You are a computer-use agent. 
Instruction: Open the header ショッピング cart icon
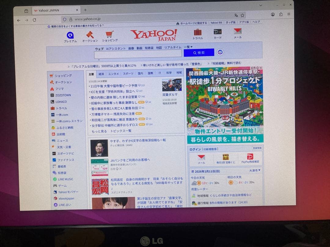pyautogui.click(x=110, y=34)
